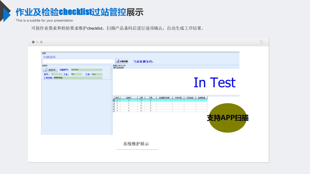Click the blue arrow logo beside title
The width and height of the screenshot is (310, 174).
6,14
